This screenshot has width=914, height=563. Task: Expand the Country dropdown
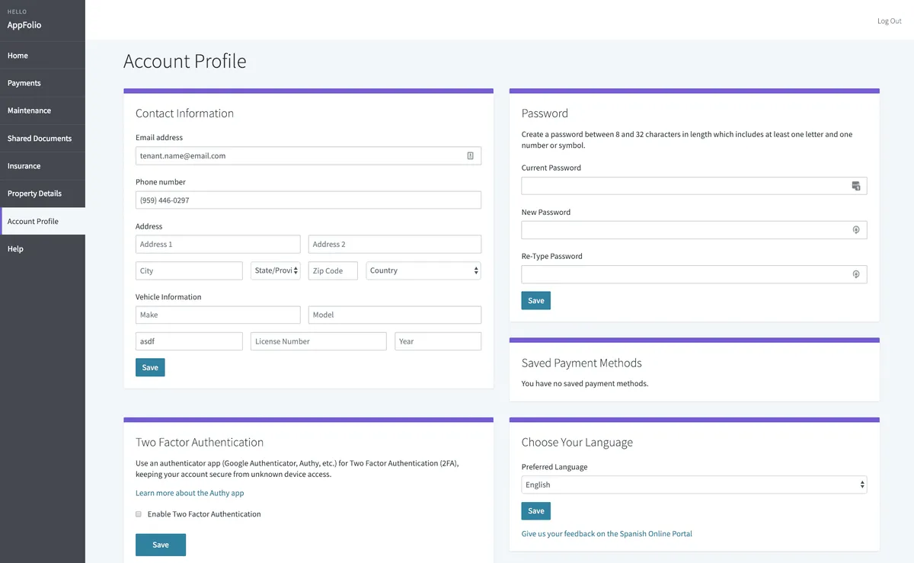click(423, 270)
